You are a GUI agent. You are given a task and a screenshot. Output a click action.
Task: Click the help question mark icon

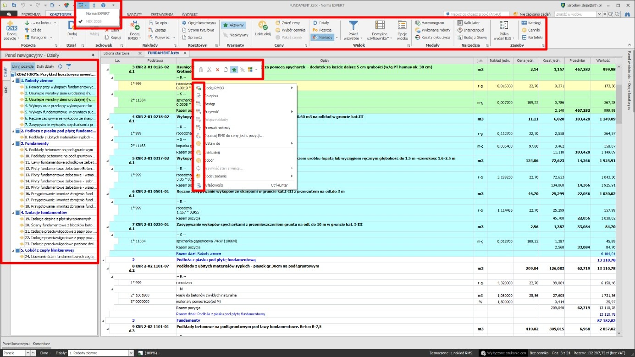[x=103, y=5]
